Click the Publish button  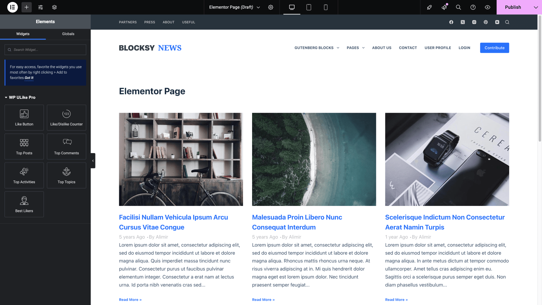click(x=513, y=7)
